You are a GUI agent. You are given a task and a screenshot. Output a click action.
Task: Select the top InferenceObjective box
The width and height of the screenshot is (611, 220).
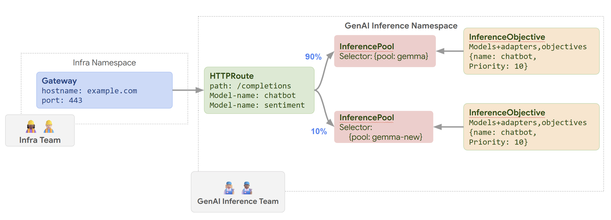tap(531, 51)
